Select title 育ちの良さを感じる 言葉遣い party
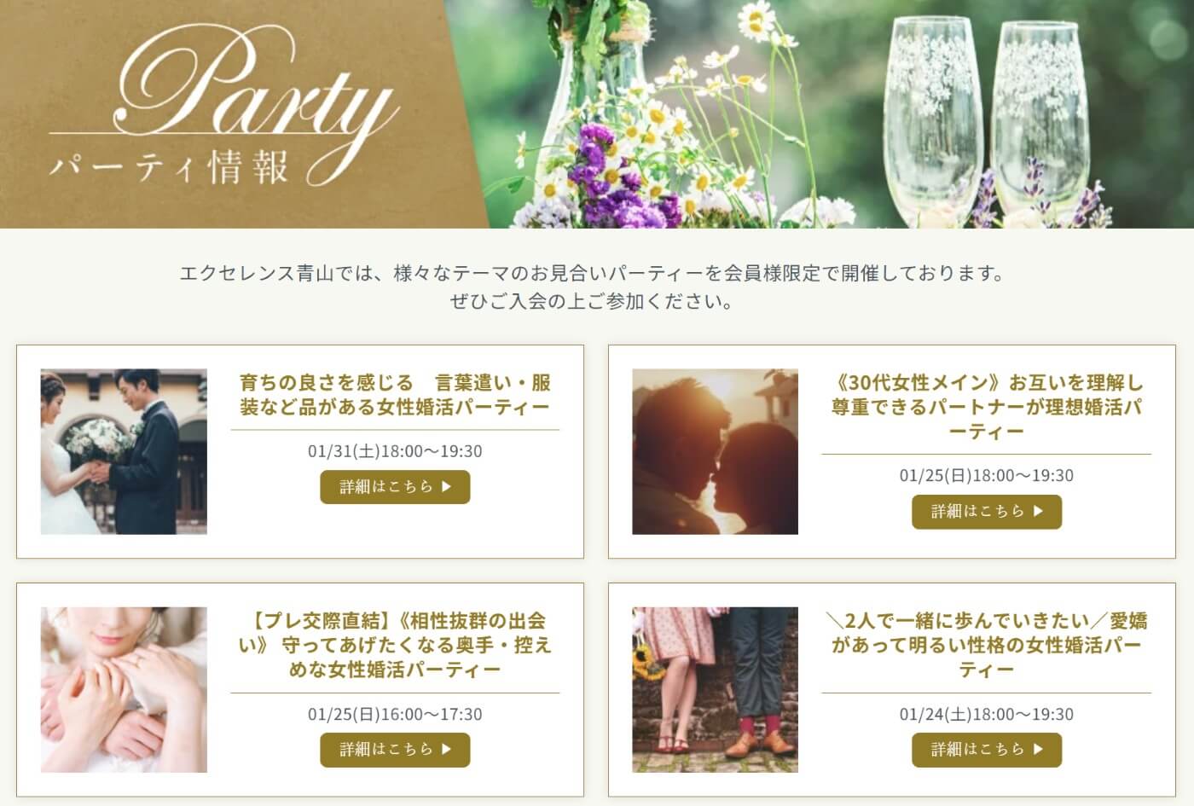1194x806 pixels. [395, 394]
